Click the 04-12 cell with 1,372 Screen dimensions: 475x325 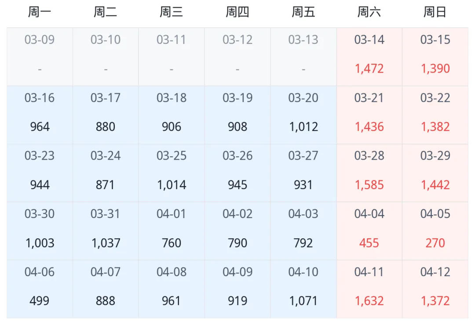[435, 289]
